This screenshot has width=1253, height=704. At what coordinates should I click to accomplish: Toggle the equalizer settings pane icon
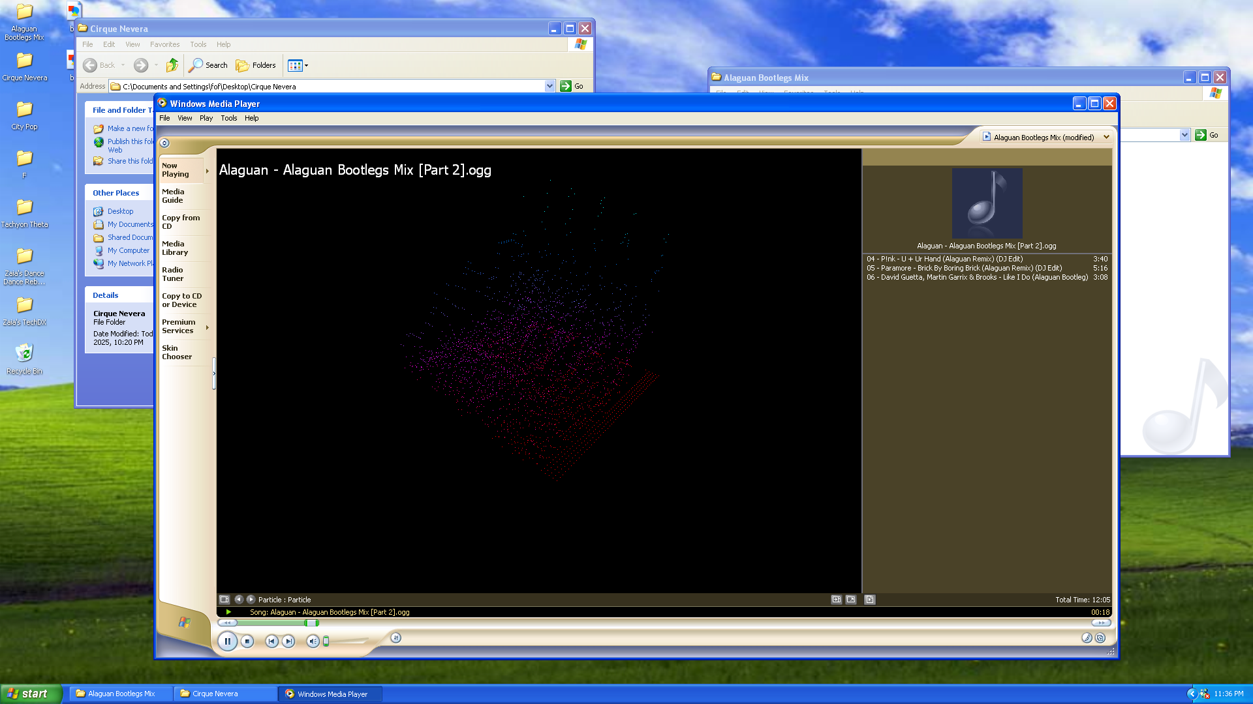pyautogui.click(x=837, y=599)
